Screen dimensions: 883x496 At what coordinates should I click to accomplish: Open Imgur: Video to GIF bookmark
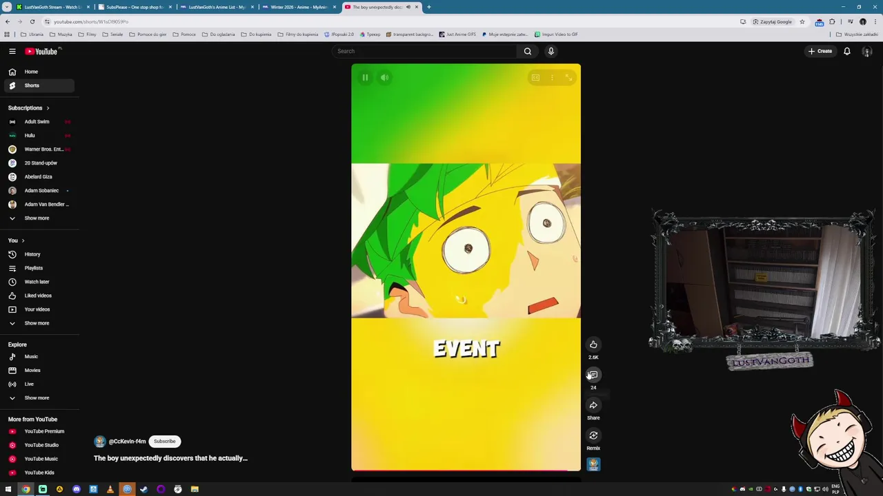click(x=556, y=34)
